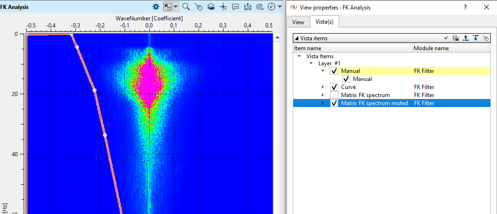
Task: Click the layers stack icon
Action: click(x=210, y=7)
